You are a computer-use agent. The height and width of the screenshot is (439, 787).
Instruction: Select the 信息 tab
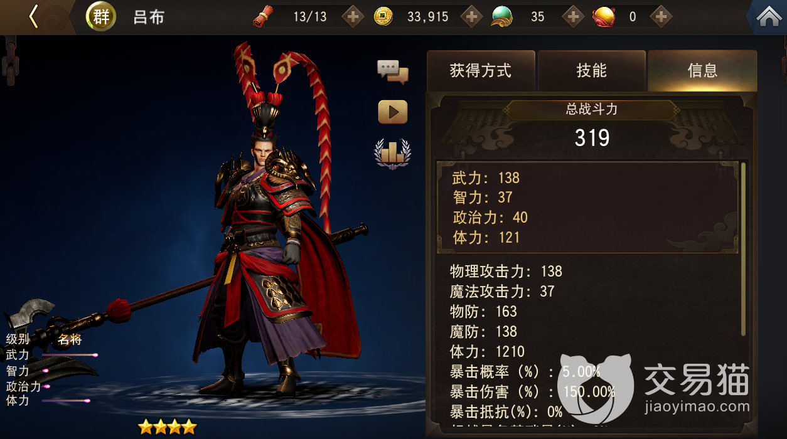point(702,71)
